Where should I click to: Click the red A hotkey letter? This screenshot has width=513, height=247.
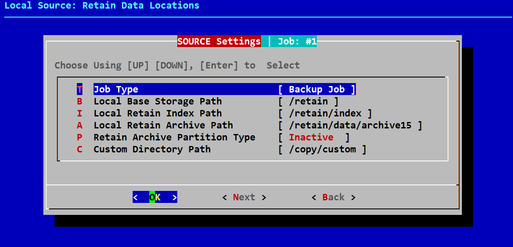point(79,125)
